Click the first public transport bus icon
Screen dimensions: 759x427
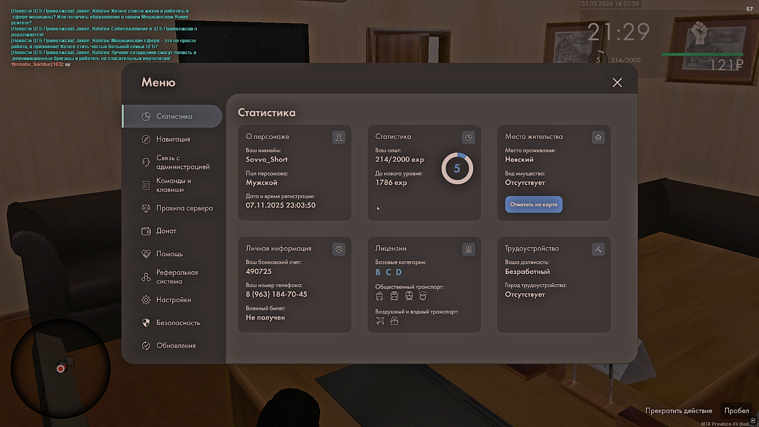pos(379,296)
